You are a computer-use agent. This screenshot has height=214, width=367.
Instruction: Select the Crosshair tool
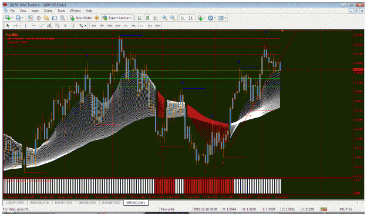(16, 25)
